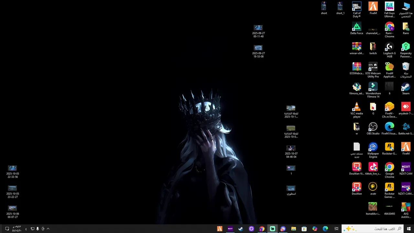Select the screenshot file لقطة الشاشة 2025-10-1...
This screenshot has width=414, height=233.
point(291,112)
